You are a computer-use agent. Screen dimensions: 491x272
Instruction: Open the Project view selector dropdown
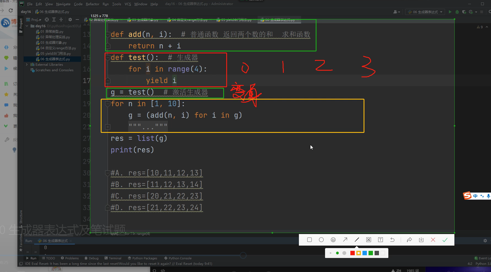[34, 20]
